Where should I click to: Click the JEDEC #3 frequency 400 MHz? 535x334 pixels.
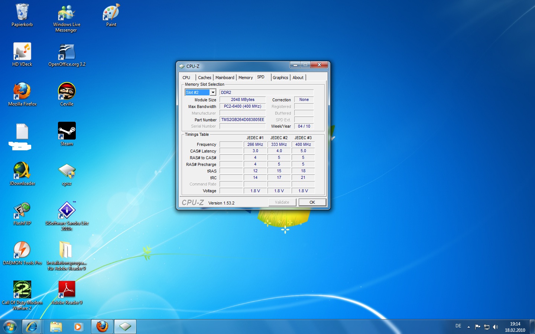303,144
